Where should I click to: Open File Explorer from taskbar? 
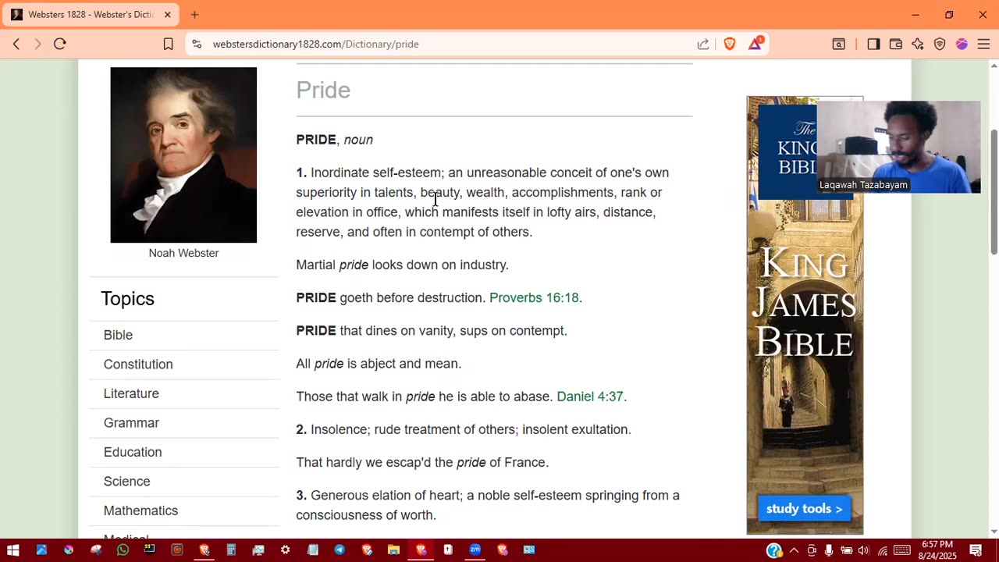(x=393, y=550)
